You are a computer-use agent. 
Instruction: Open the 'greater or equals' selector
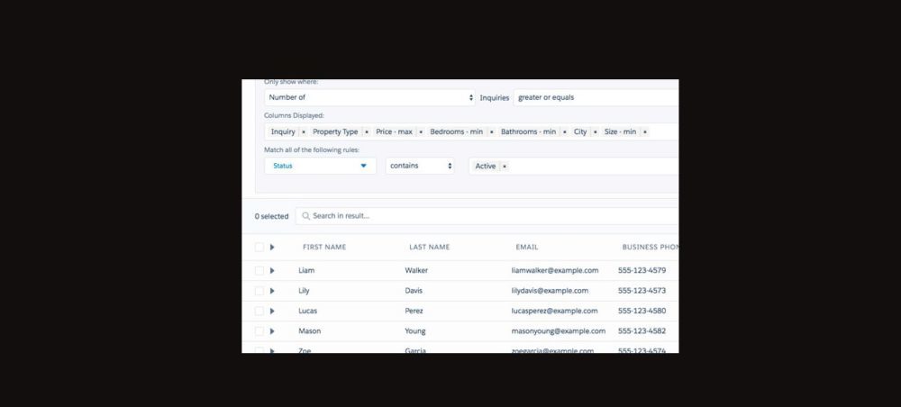[x=595, y=97]
